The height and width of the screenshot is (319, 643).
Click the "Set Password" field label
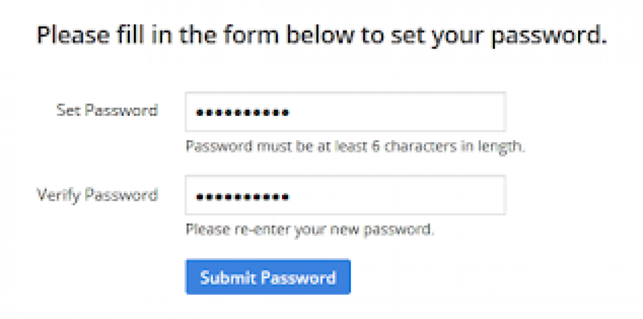click(107, 110)
